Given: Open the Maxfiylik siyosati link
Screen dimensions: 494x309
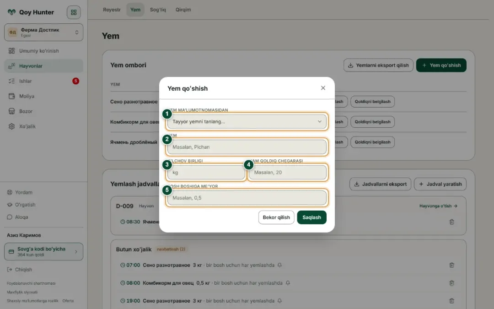Looking at the screenshot, I should (22, 292).
